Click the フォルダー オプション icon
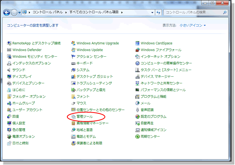The height and width of the screenshot is (165, 235). 9,97
